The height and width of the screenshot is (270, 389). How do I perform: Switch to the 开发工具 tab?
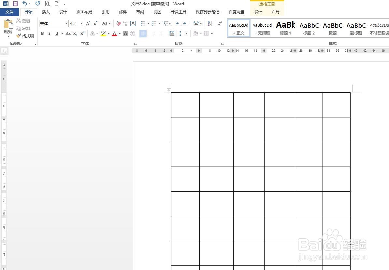pyautogui.click(x=179, y=12)
